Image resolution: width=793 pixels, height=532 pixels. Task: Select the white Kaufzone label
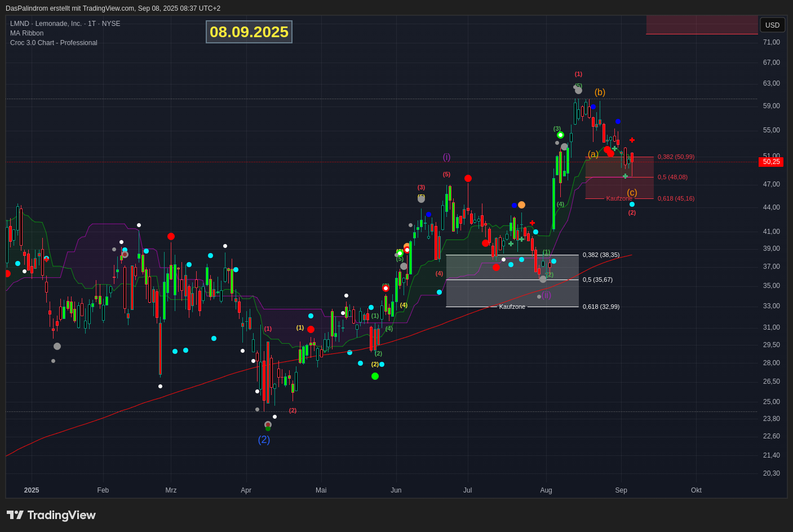[x=512, y=307]
